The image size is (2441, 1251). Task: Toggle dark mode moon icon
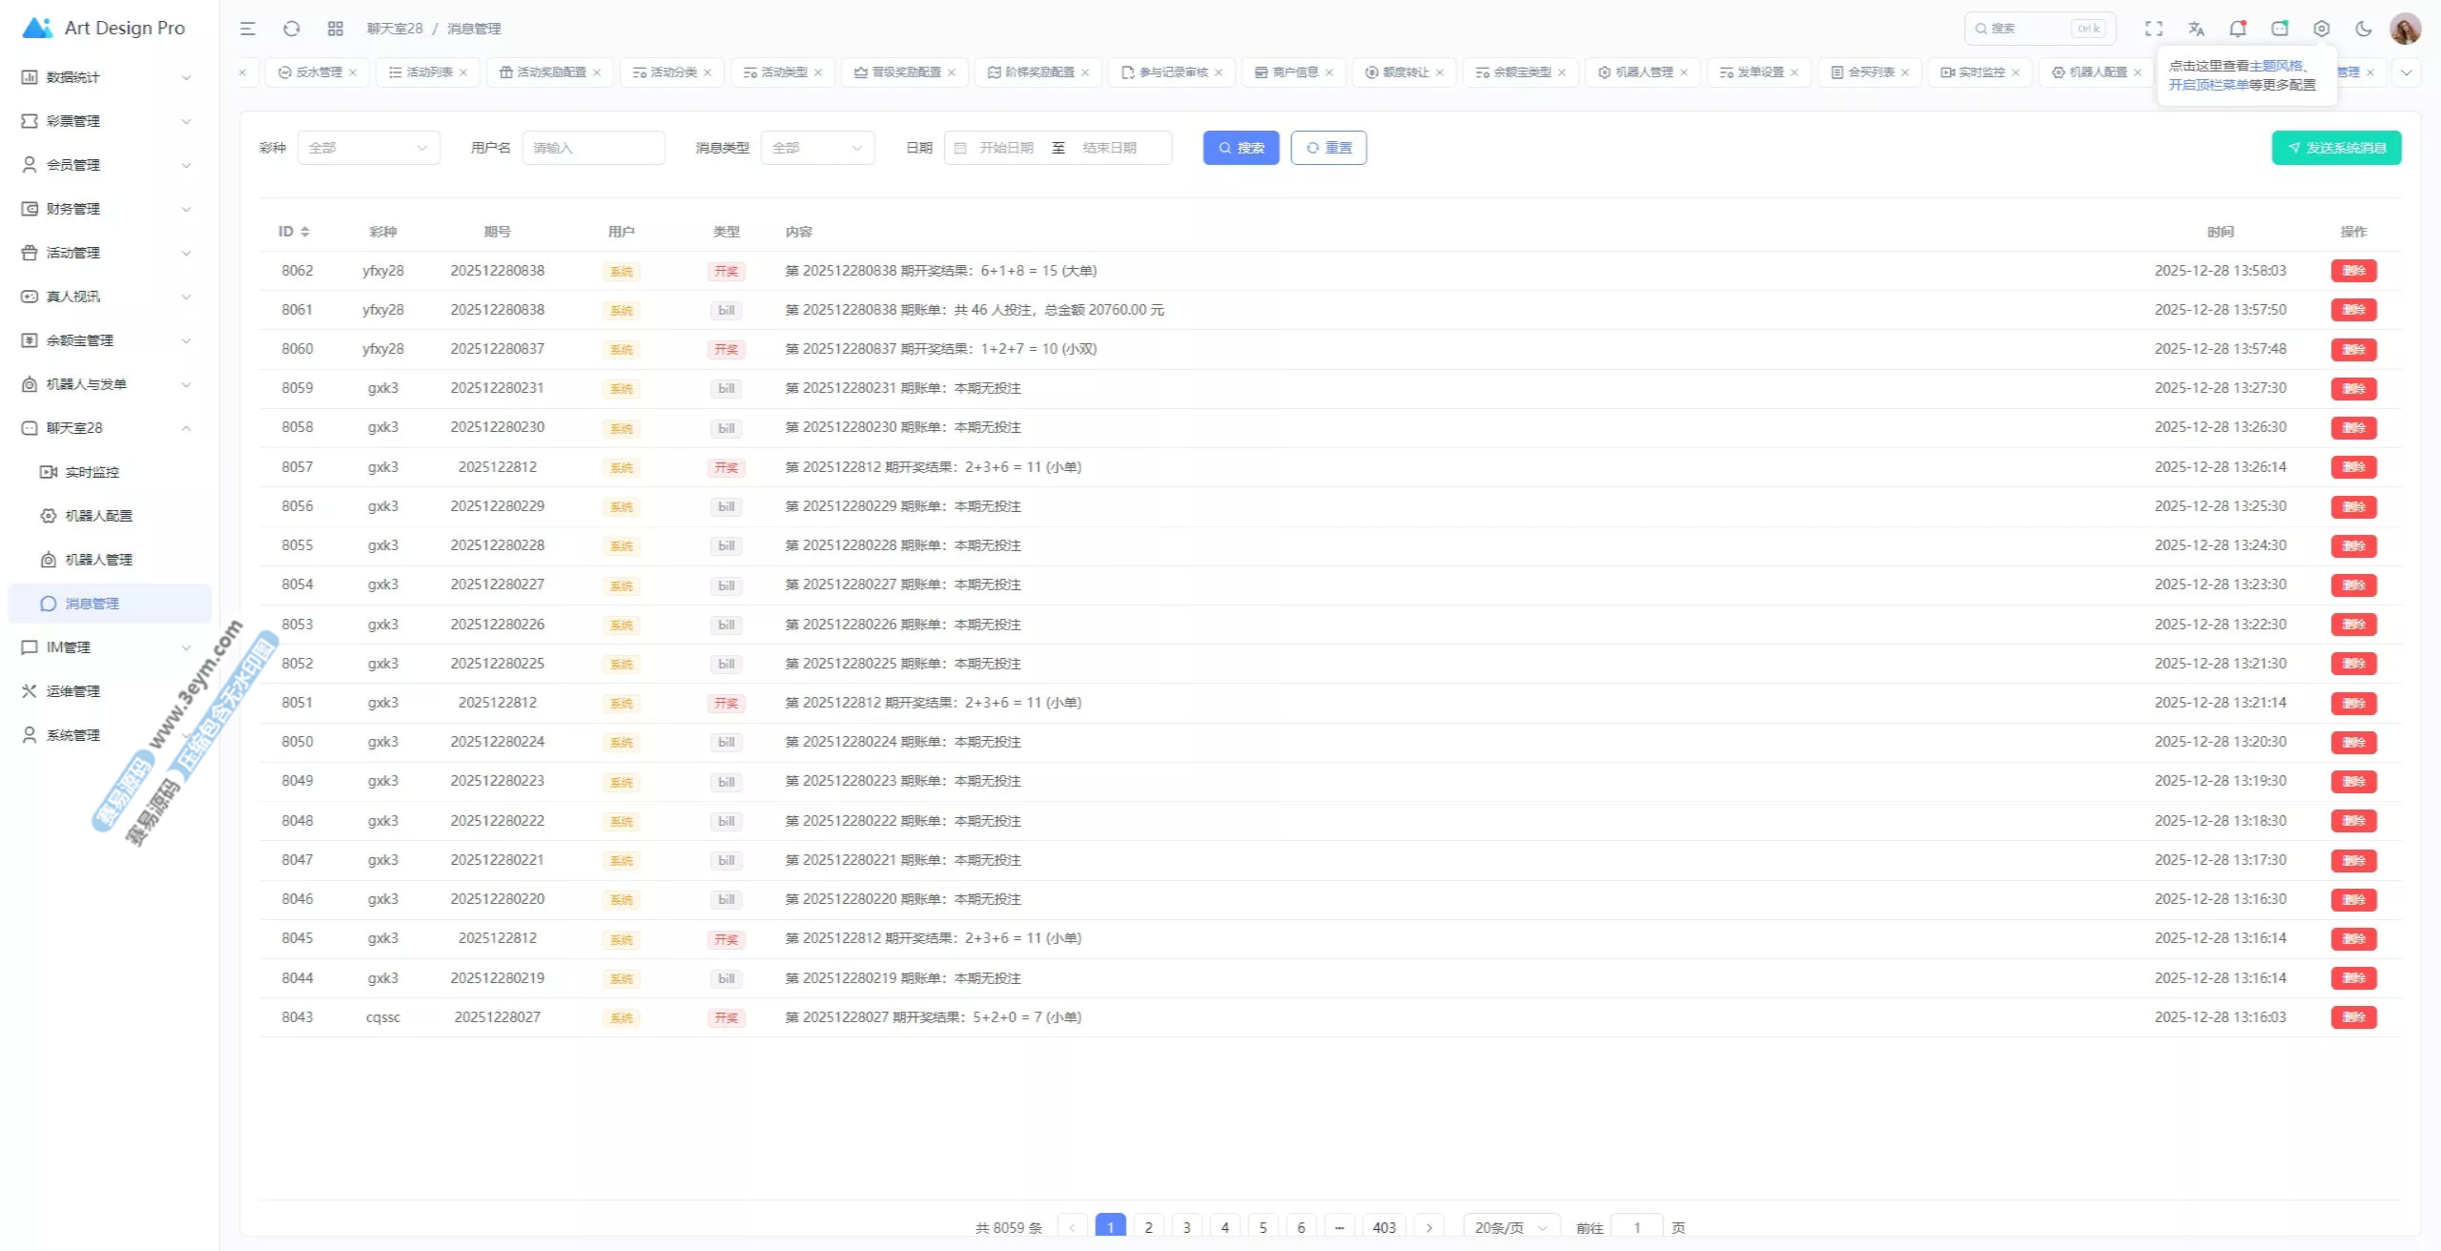click(x=2363, y=29)
